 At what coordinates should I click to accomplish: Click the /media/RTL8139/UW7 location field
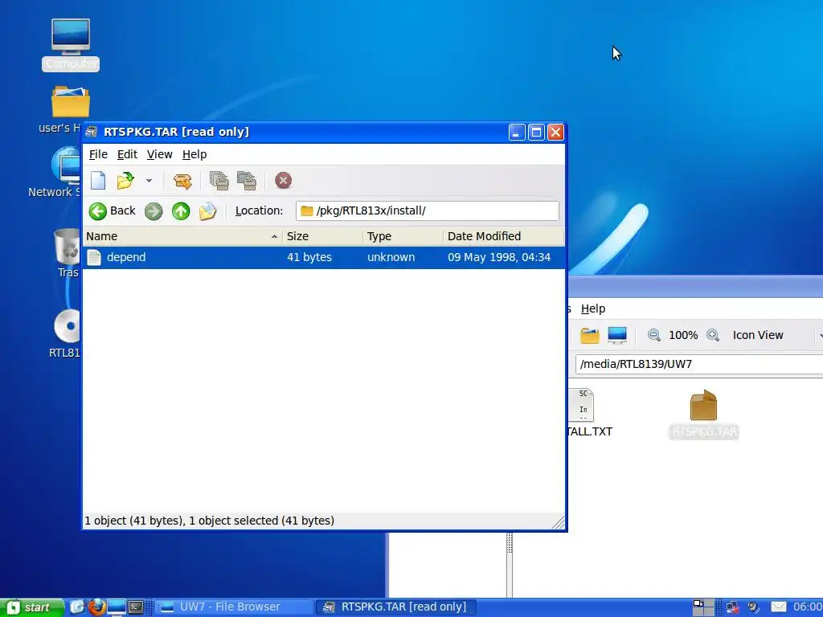[699, 364]
